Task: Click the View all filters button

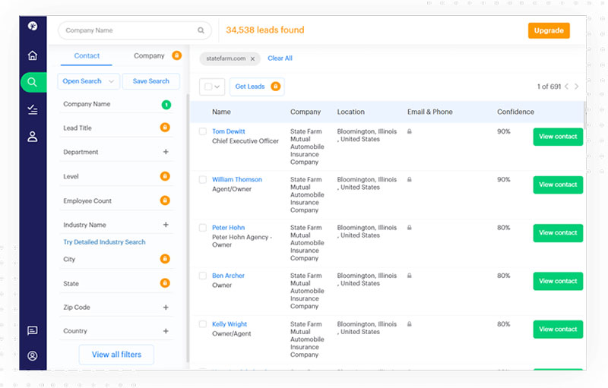Action: [x=116, y=355]
